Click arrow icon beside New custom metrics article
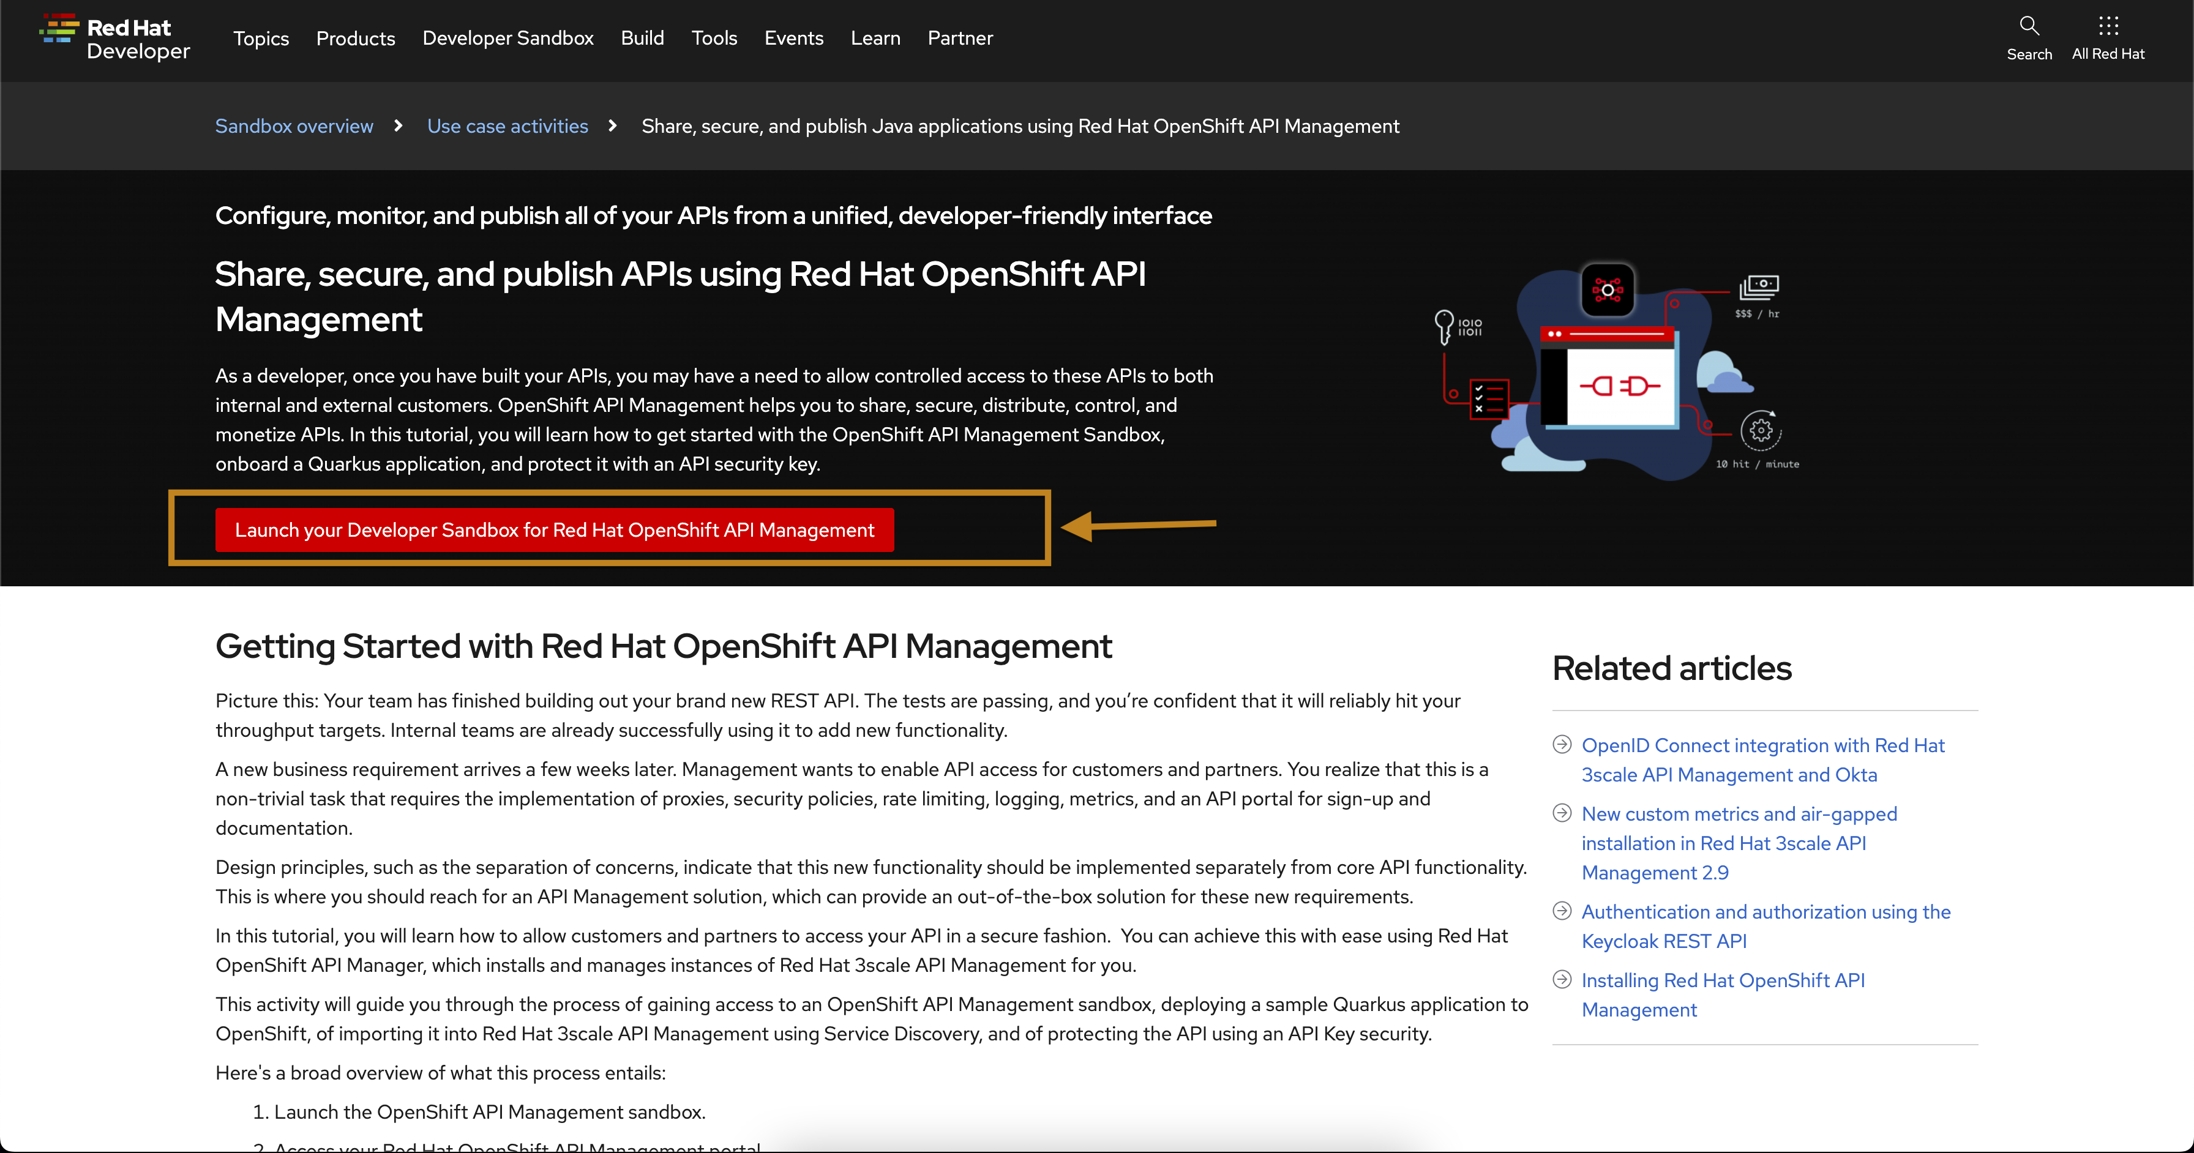The height and width of the screenshot is (1153, 2194). coord(1562,813)
